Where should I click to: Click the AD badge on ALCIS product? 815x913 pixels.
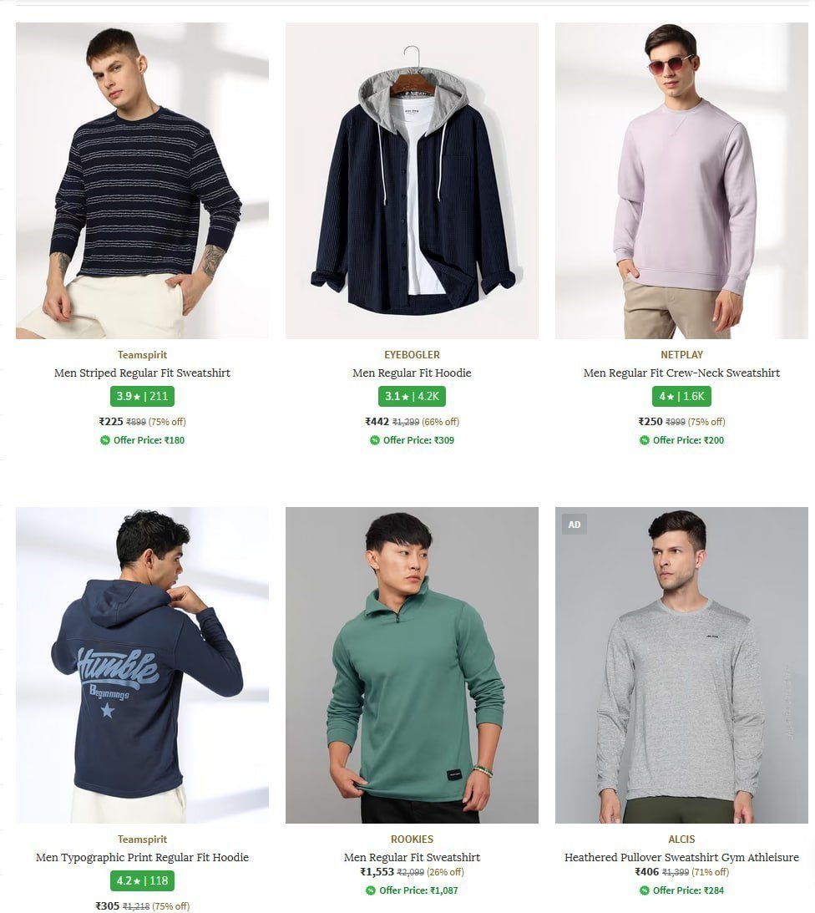coord(574,525)
